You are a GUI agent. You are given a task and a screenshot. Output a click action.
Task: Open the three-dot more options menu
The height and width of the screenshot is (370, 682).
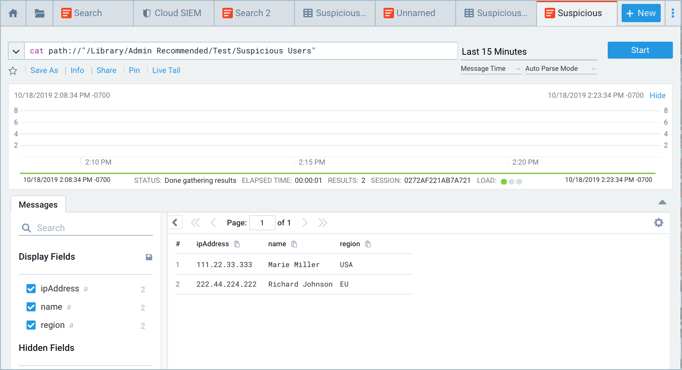click(672, 13)
